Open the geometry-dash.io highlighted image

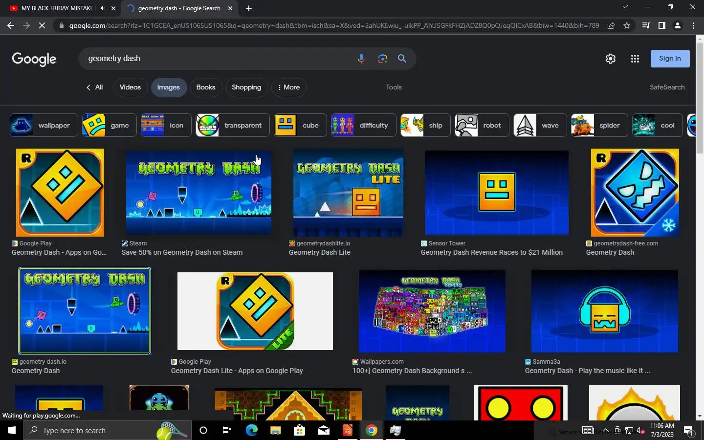(x=85, y=311)
